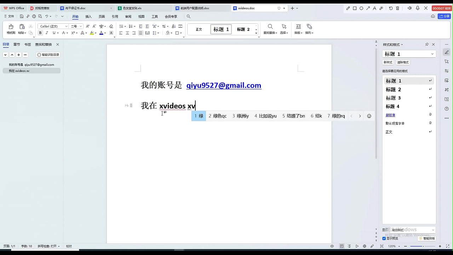This screenshot has width=453, height=255.
Task: Expand the ribbon style gallery
Action: (256, 33)
